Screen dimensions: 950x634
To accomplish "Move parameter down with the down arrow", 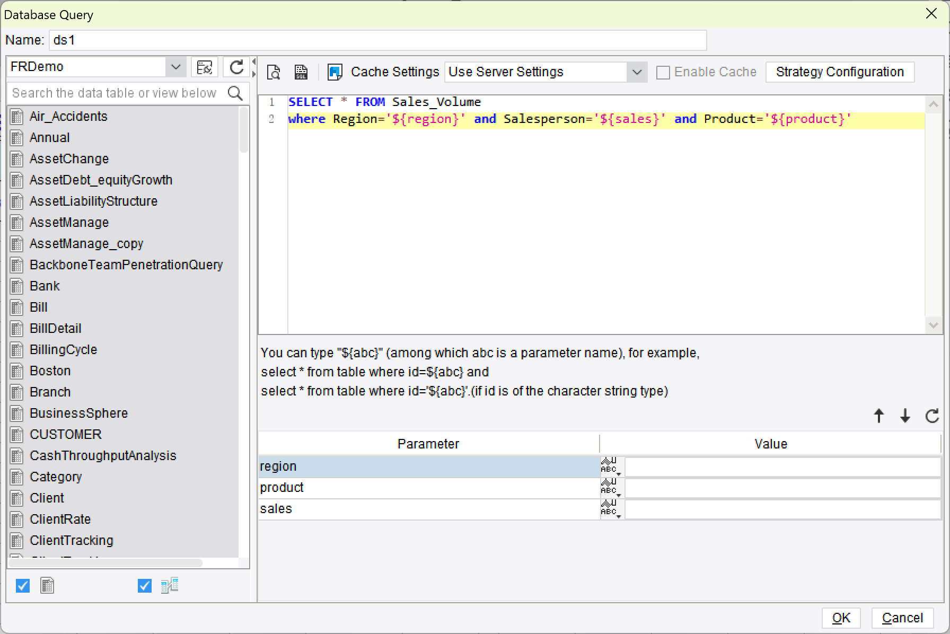I will coord(905,416).
